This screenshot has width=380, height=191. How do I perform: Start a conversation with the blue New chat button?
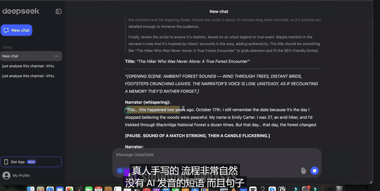17,30
